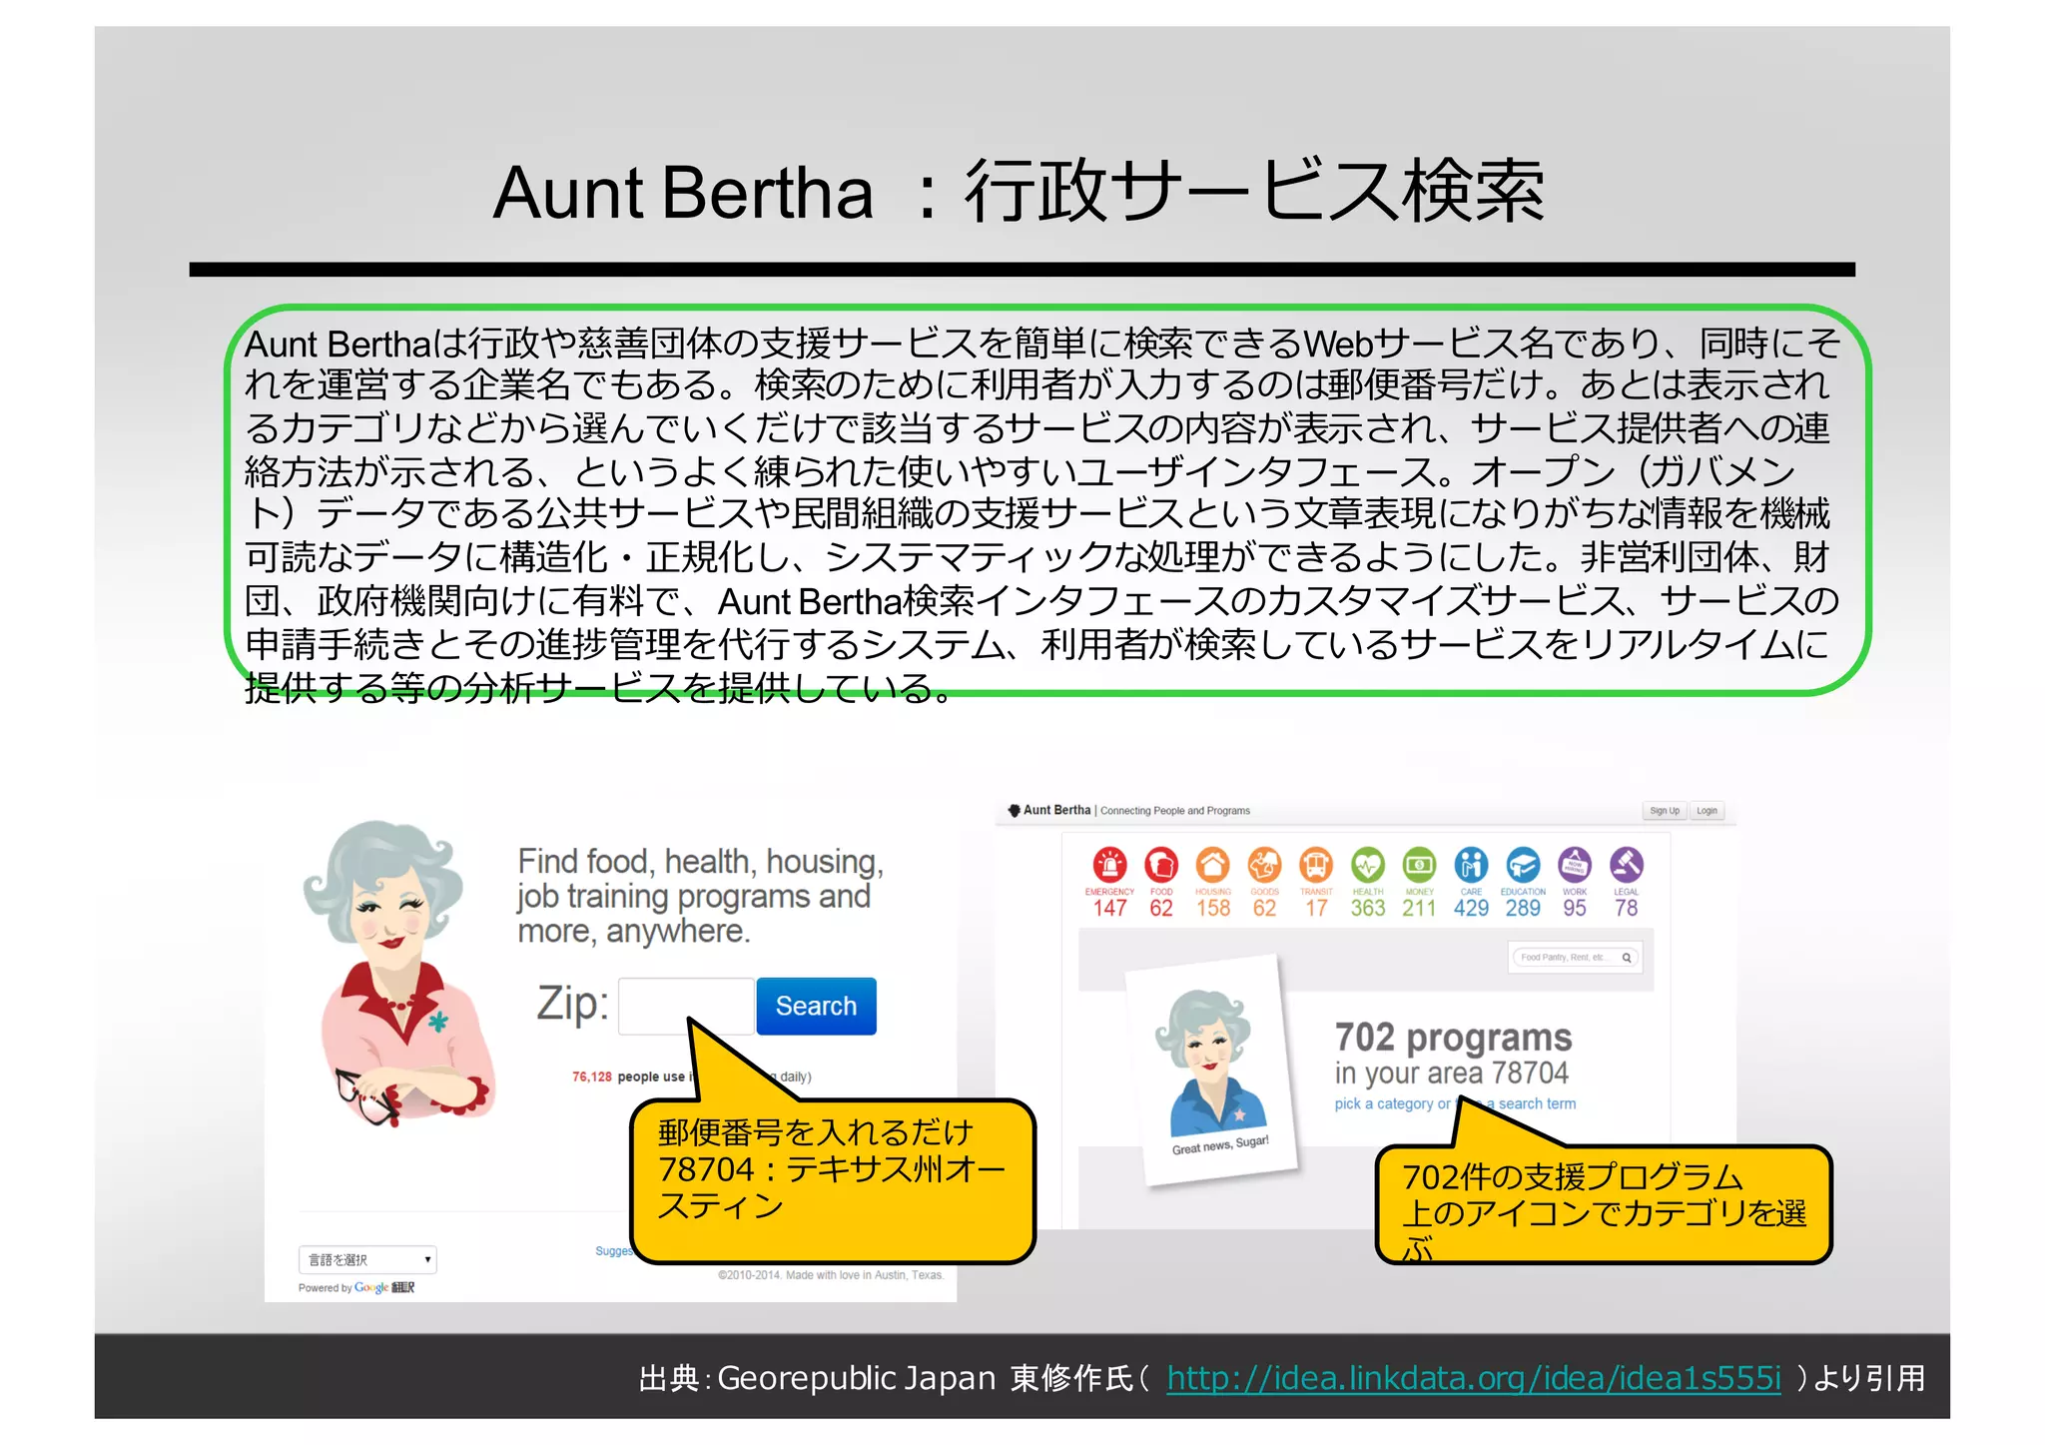Click the 158 Housing count

tap(1213, 908)
